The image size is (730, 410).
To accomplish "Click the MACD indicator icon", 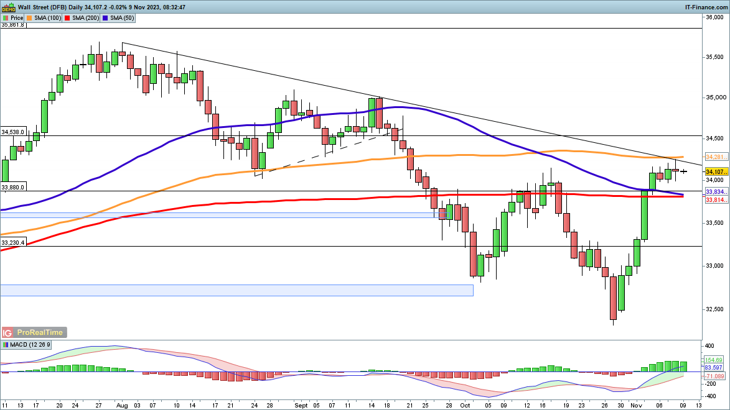I will (x=6, y=344).
